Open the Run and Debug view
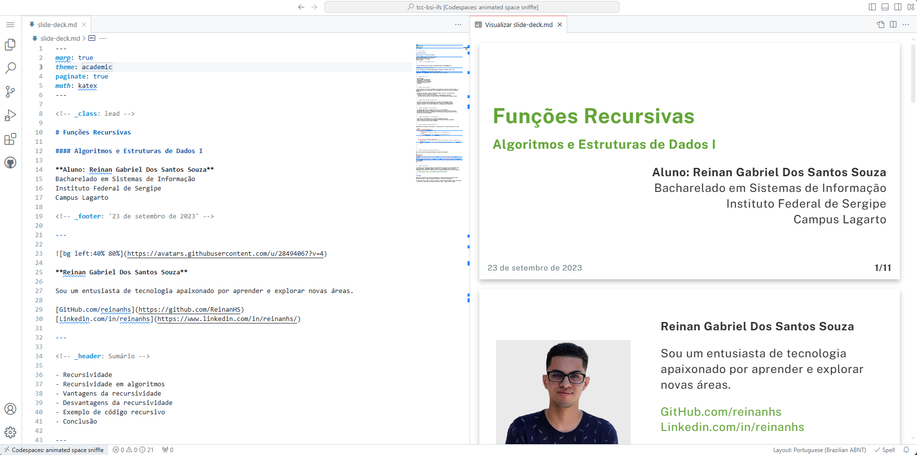The width and height of the screenshot is (917, 455). [10, 115]
